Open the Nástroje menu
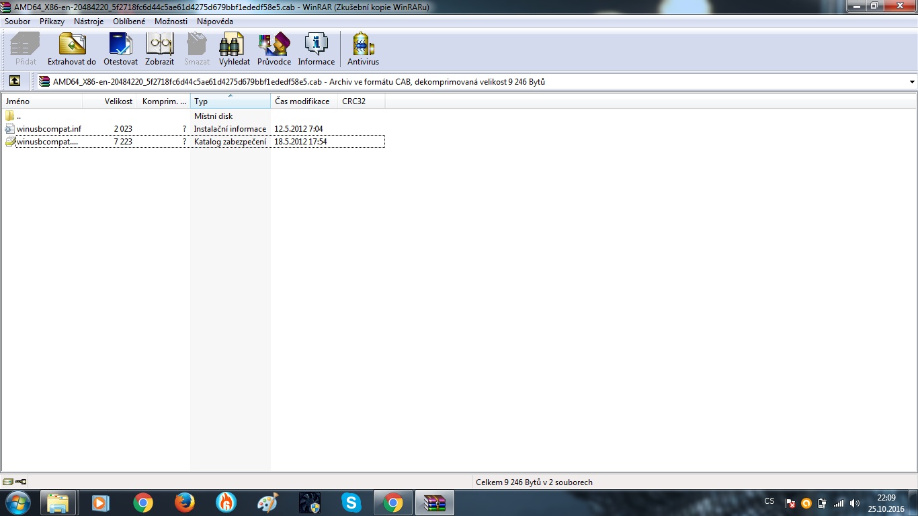 click(89, 21)
